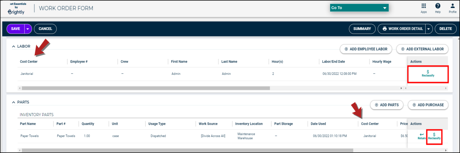Click Maintenance Warehouse location cell
460x153 pixels.
tap(246, 136)
